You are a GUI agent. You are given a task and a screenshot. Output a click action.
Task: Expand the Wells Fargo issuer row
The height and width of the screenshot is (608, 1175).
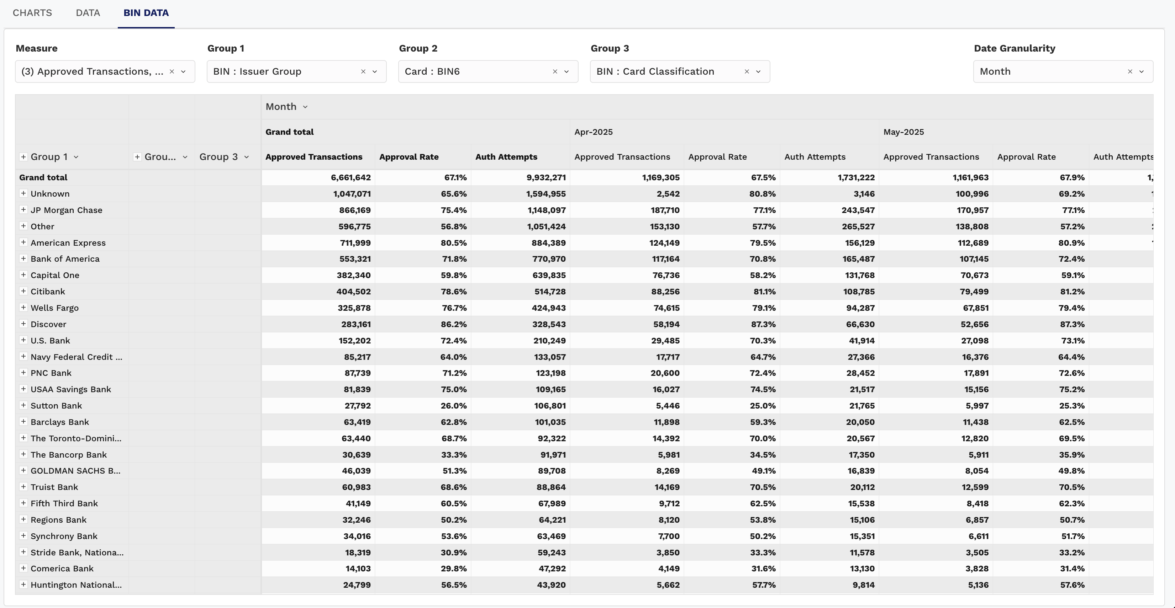click(23, 308)
